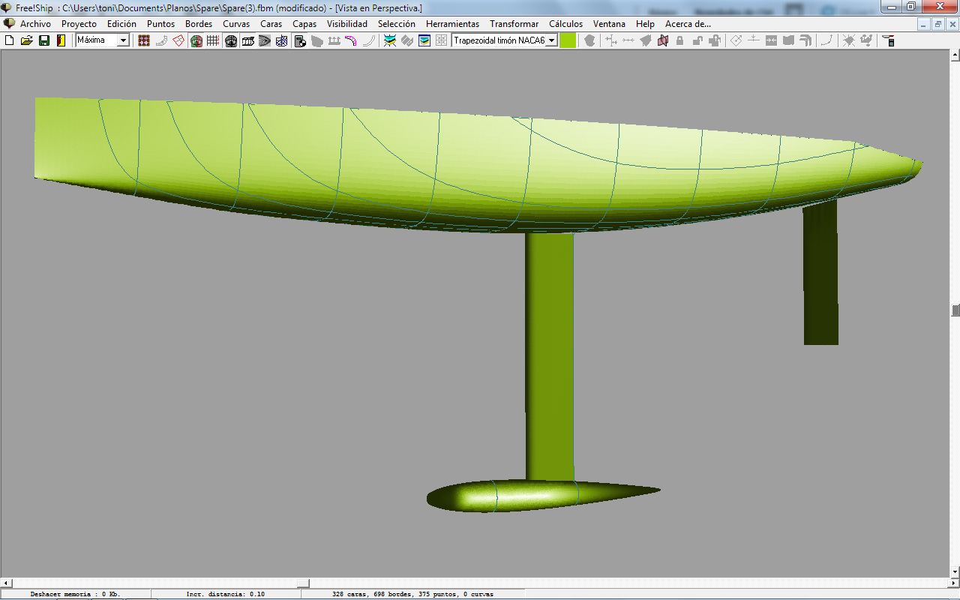Show the control net icon

[x=144, y=40]
